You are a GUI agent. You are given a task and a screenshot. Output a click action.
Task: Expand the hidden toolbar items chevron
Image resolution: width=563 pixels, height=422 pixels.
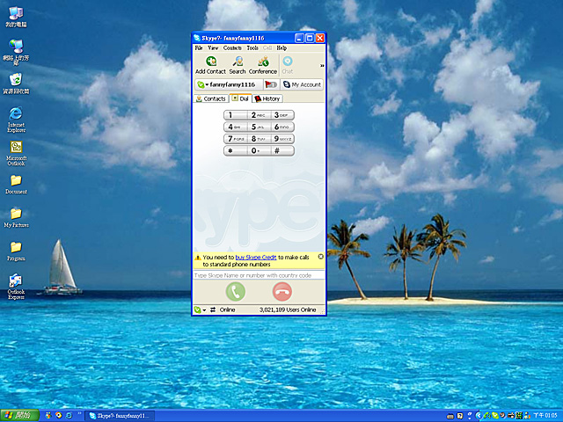pos(322,66)
